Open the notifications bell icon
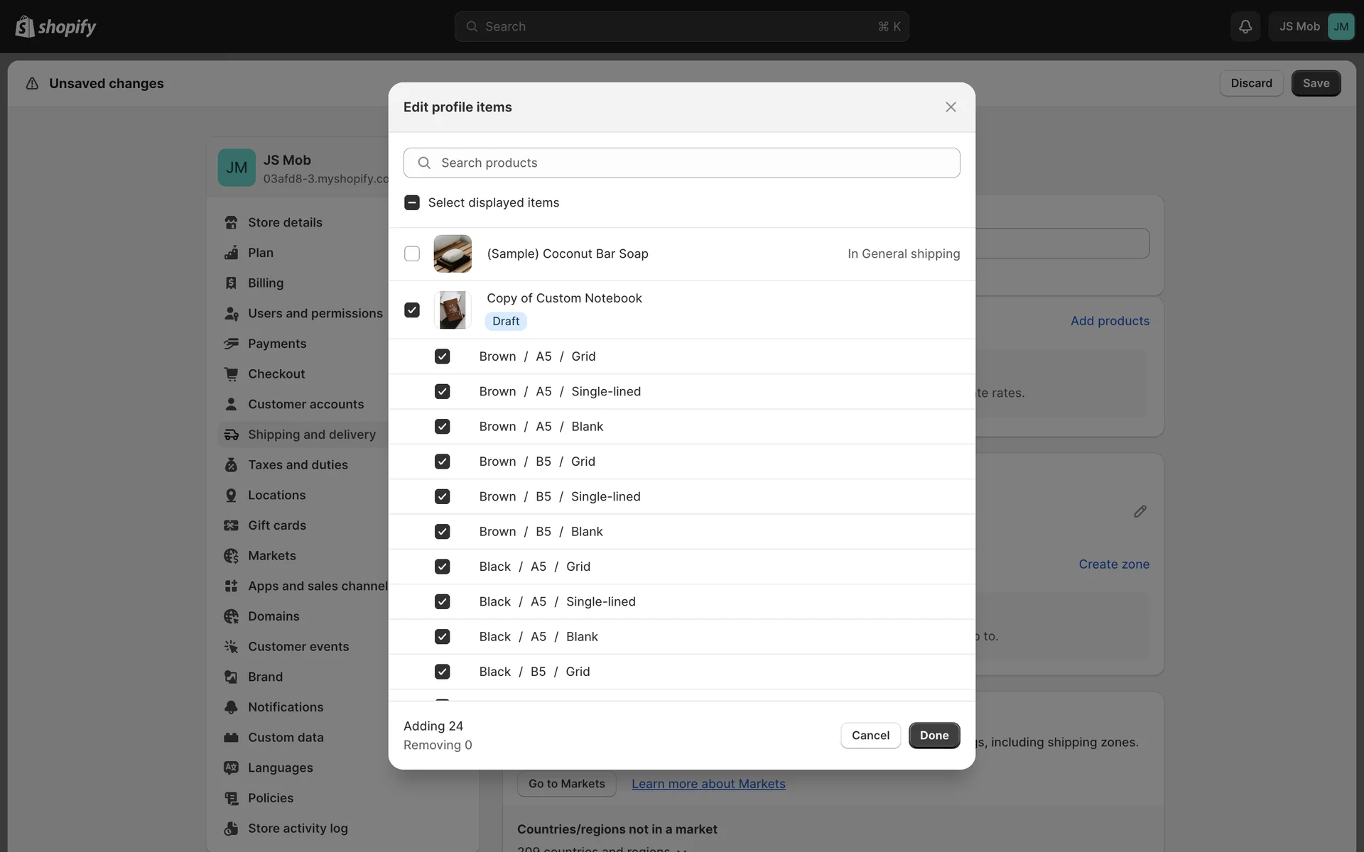1364x852 pixels. pos(1245,27)
